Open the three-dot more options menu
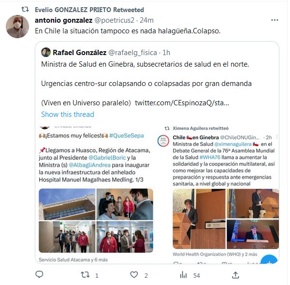 click(275, 20)
